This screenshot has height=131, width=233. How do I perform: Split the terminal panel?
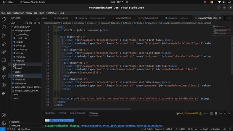click(x=212, y=113)
